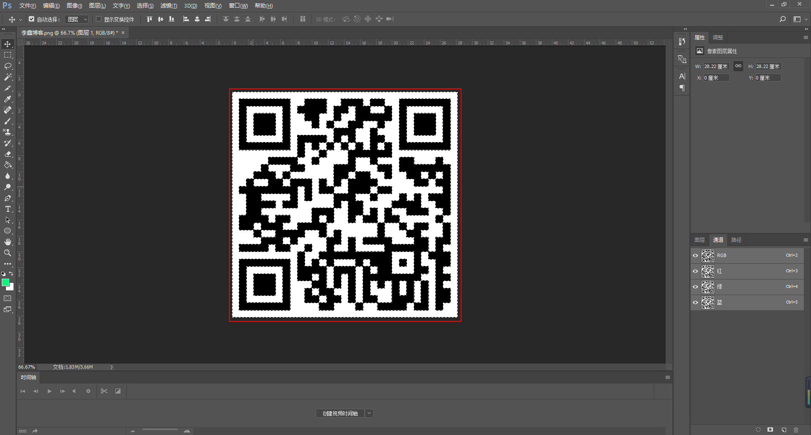Select the Horizontal Type tool

[x=8, y=209]
